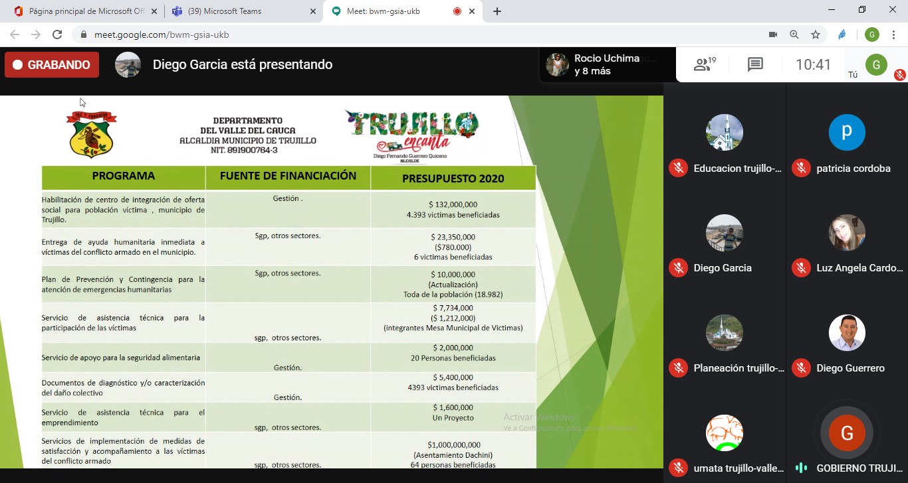Click the zoom magnifier icon in address bar
This screenshot has height=483, width=908.
[x=794, y=34]
